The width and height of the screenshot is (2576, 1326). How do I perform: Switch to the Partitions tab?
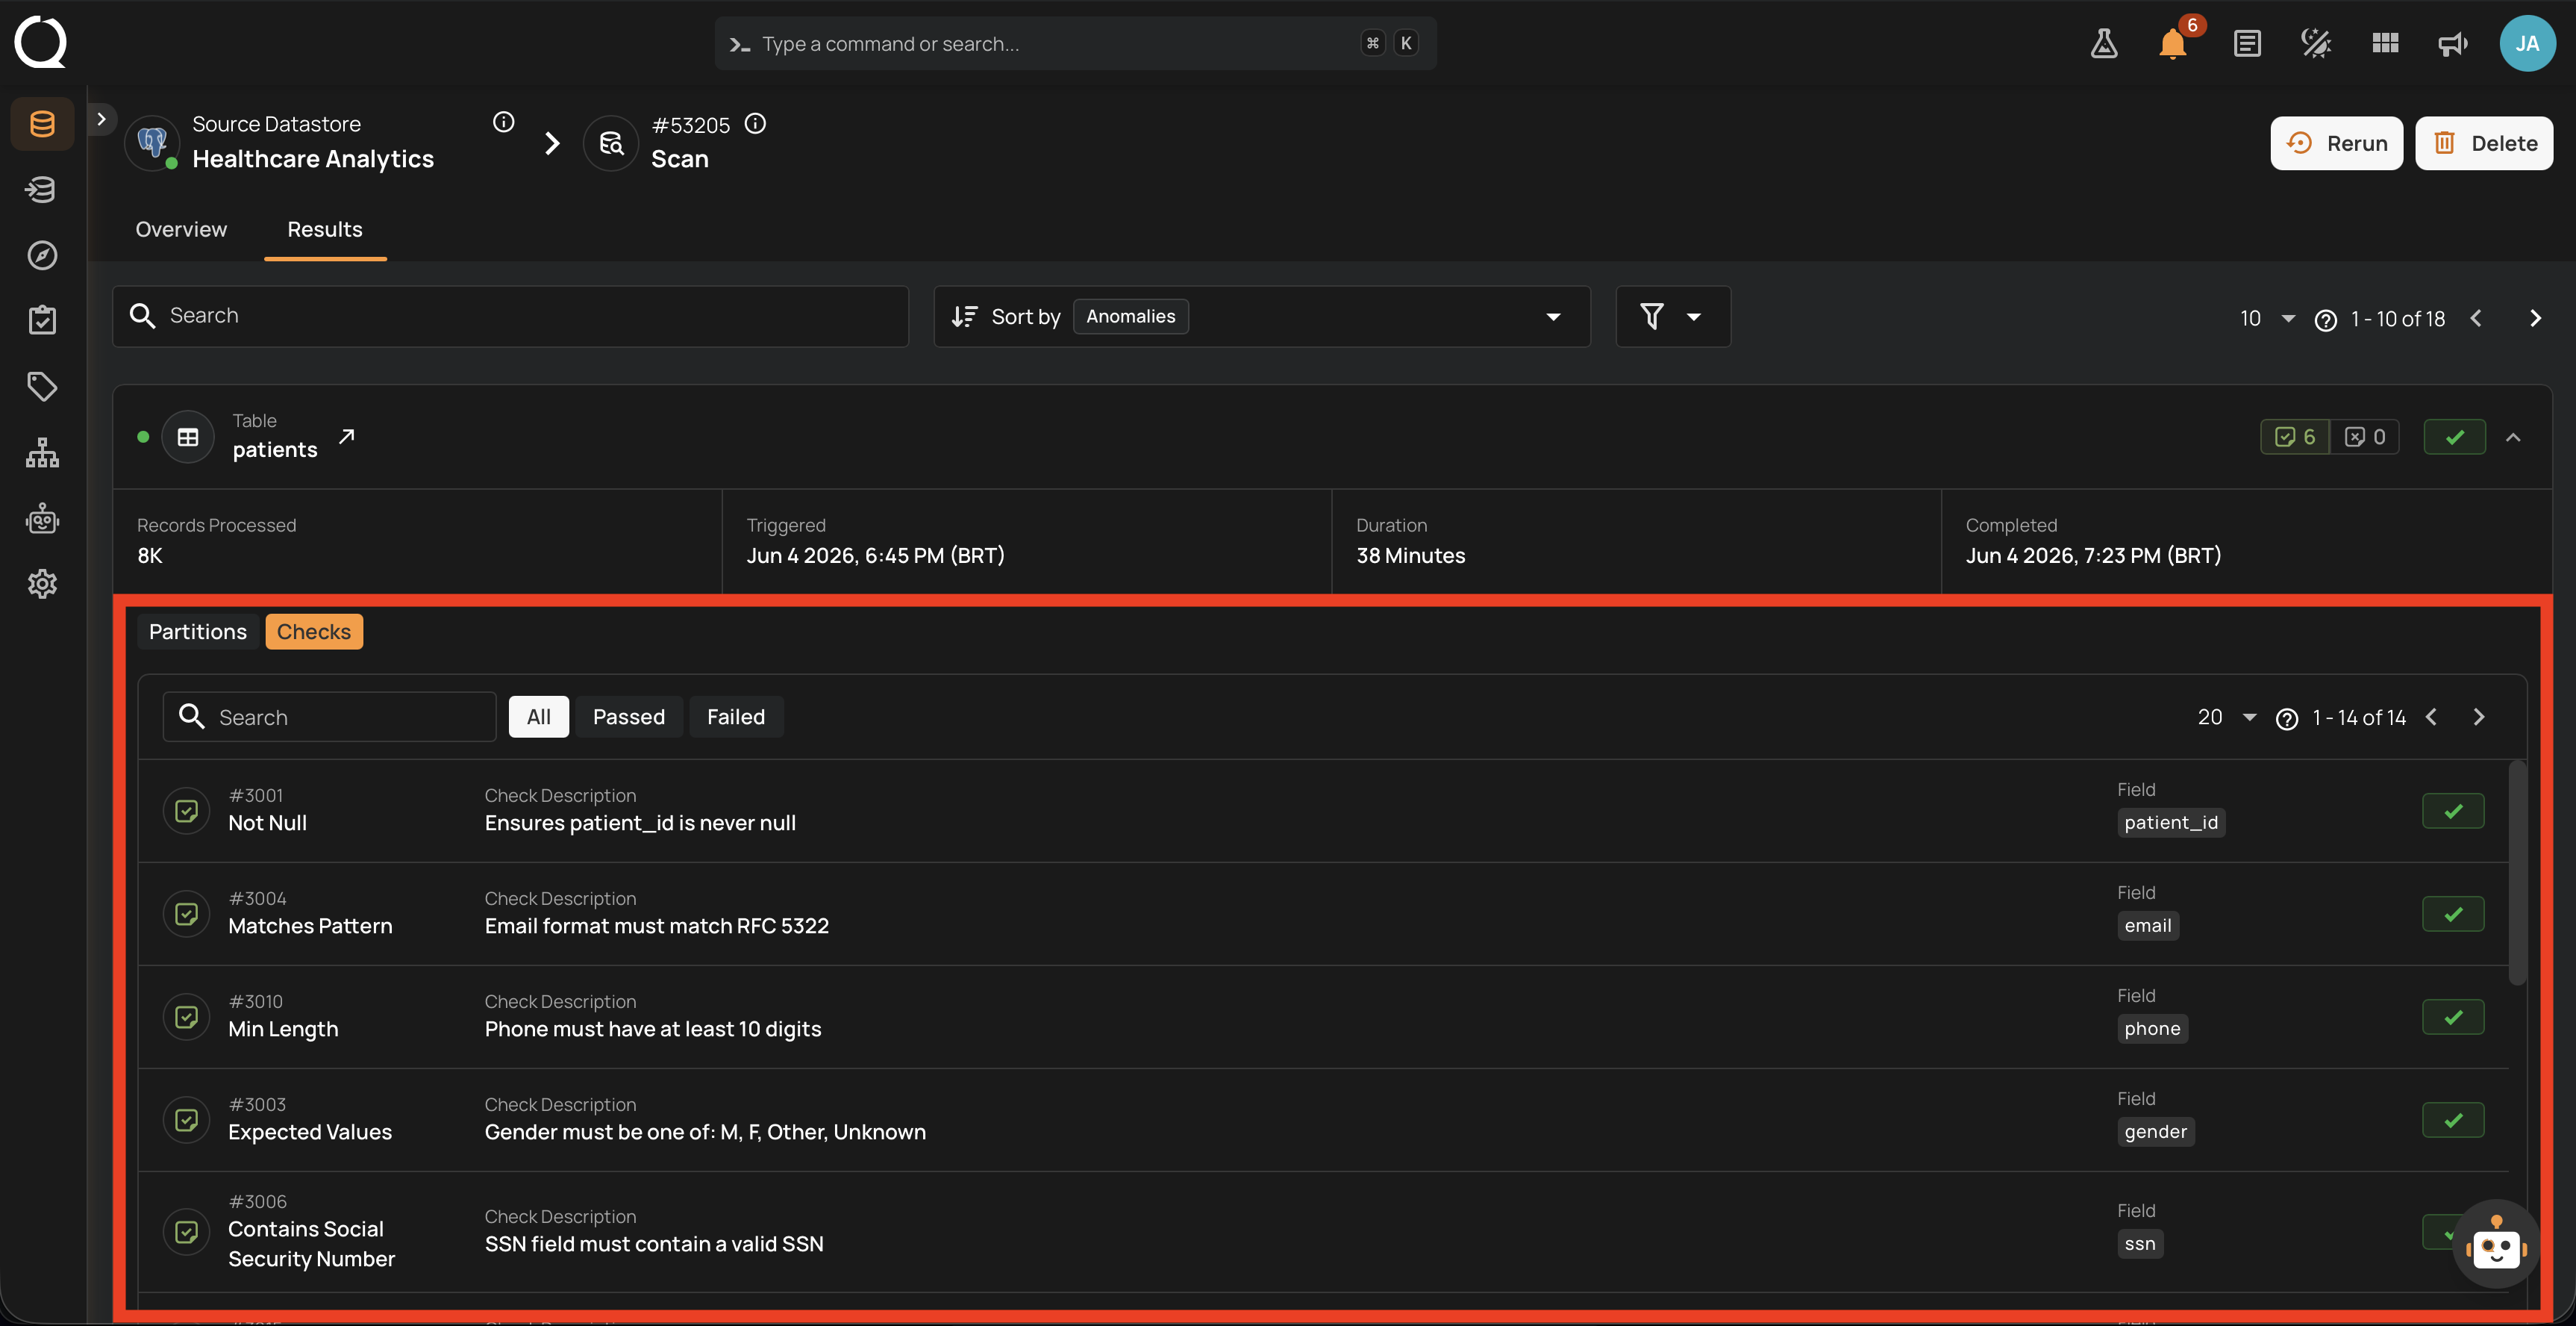coord(198,632)
